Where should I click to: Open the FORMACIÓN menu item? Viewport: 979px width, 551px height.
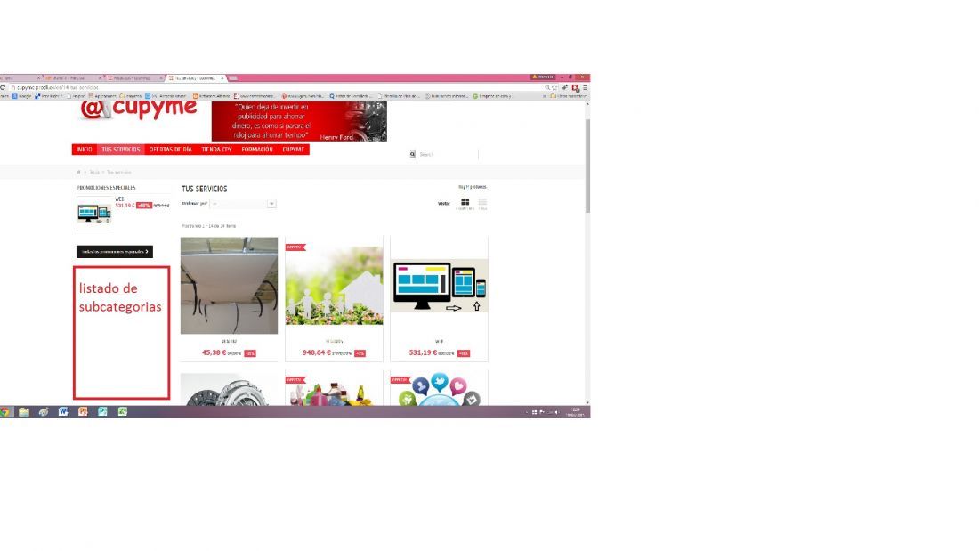[257, 150]
